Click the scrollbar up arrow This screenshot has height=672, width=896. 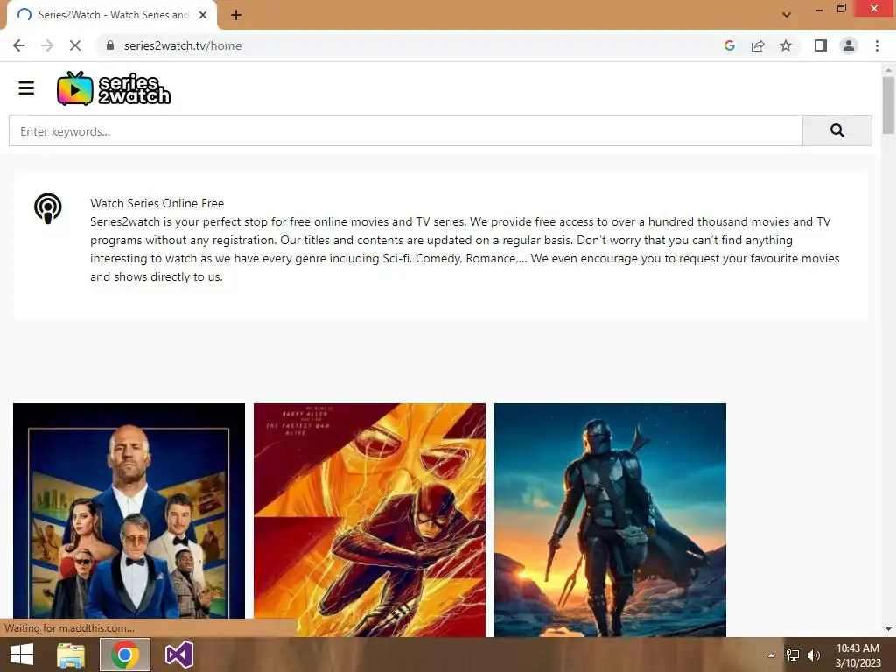tap(888, 70)
